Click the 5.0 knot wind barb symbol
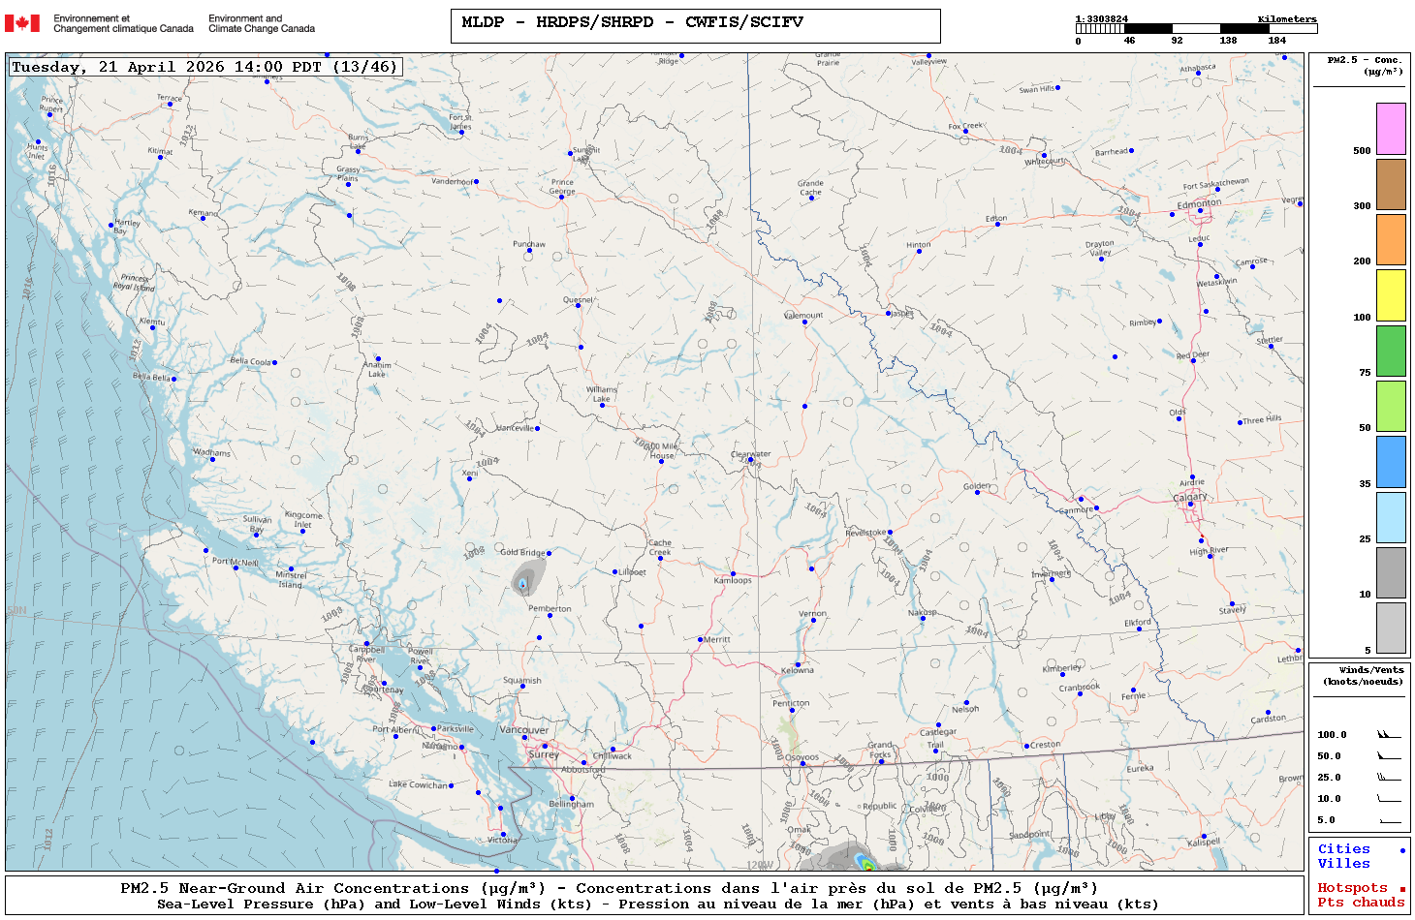Image resolution: width=1415 pixels, height=920 pixels. (x=1388, y=820)
